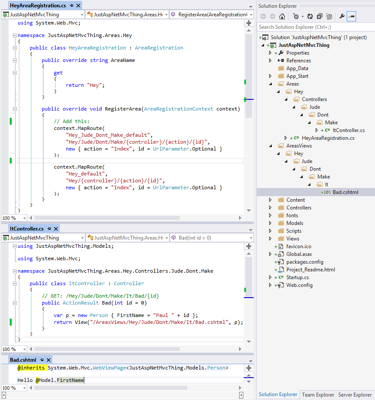Open the Pending Changes Filter dropdown arrow
The height and width of the screenshot is (400, 375).
303,17
